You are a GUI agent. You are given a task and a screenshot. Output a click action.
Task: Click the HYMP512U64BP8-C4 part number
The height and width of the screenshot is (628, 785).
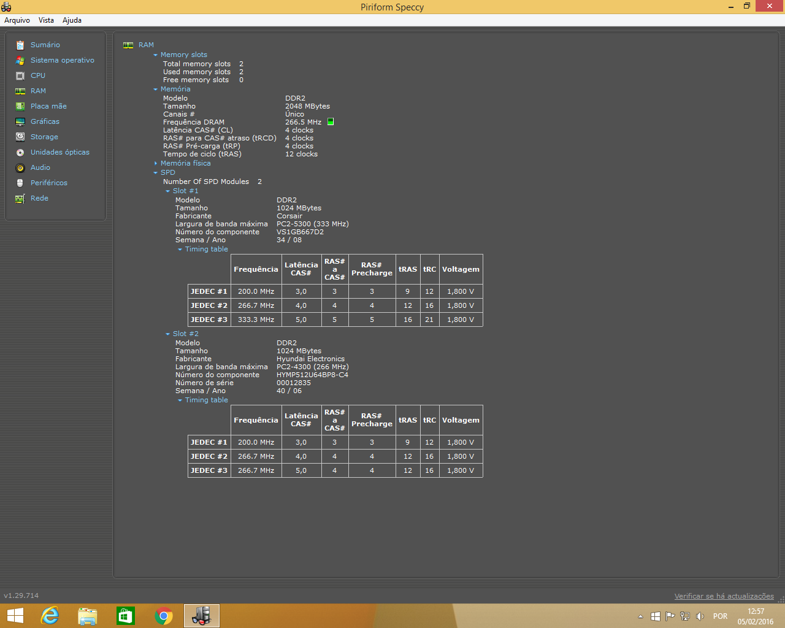pyautogui.click(x=312, y=375)
